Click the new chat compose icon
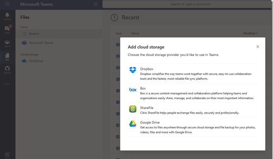Viewport: 273px width, 159px height. tap(95, 4)
